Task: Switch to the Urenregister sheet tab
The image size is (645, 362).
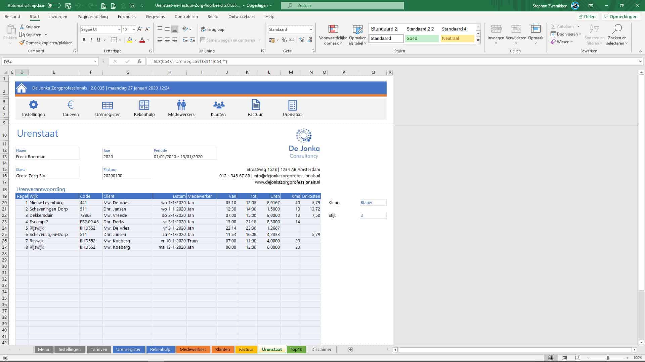Action: 128,349
